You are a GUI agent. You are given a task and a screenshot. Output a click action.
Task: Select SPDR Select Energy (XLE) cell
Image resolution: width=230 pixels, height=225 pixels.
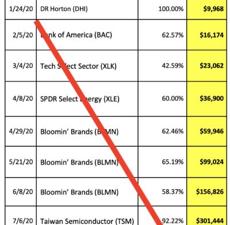tap(87, 99)
